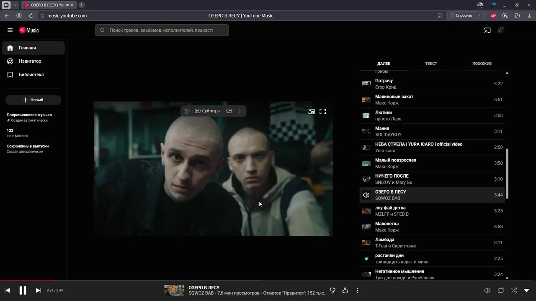Open the account avatar menu
The image size is (536, 301).
point(501,30)
